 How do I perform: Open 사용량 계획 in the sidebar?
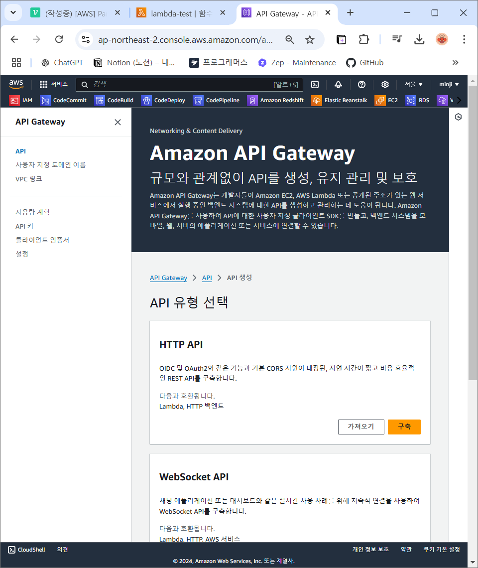[x=32, y=212]
